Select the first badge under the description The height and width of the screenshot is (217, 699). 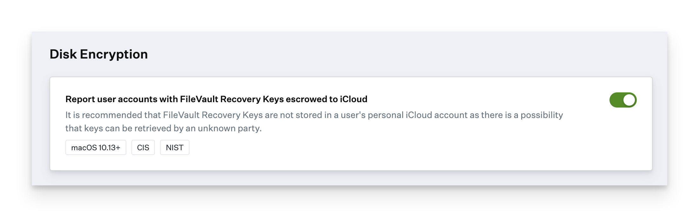click(96, 147)
